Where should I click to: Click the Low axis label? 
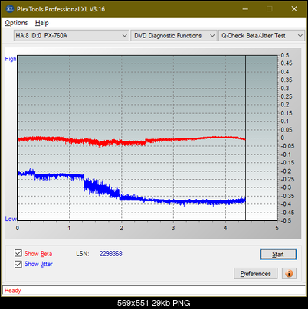11,219
